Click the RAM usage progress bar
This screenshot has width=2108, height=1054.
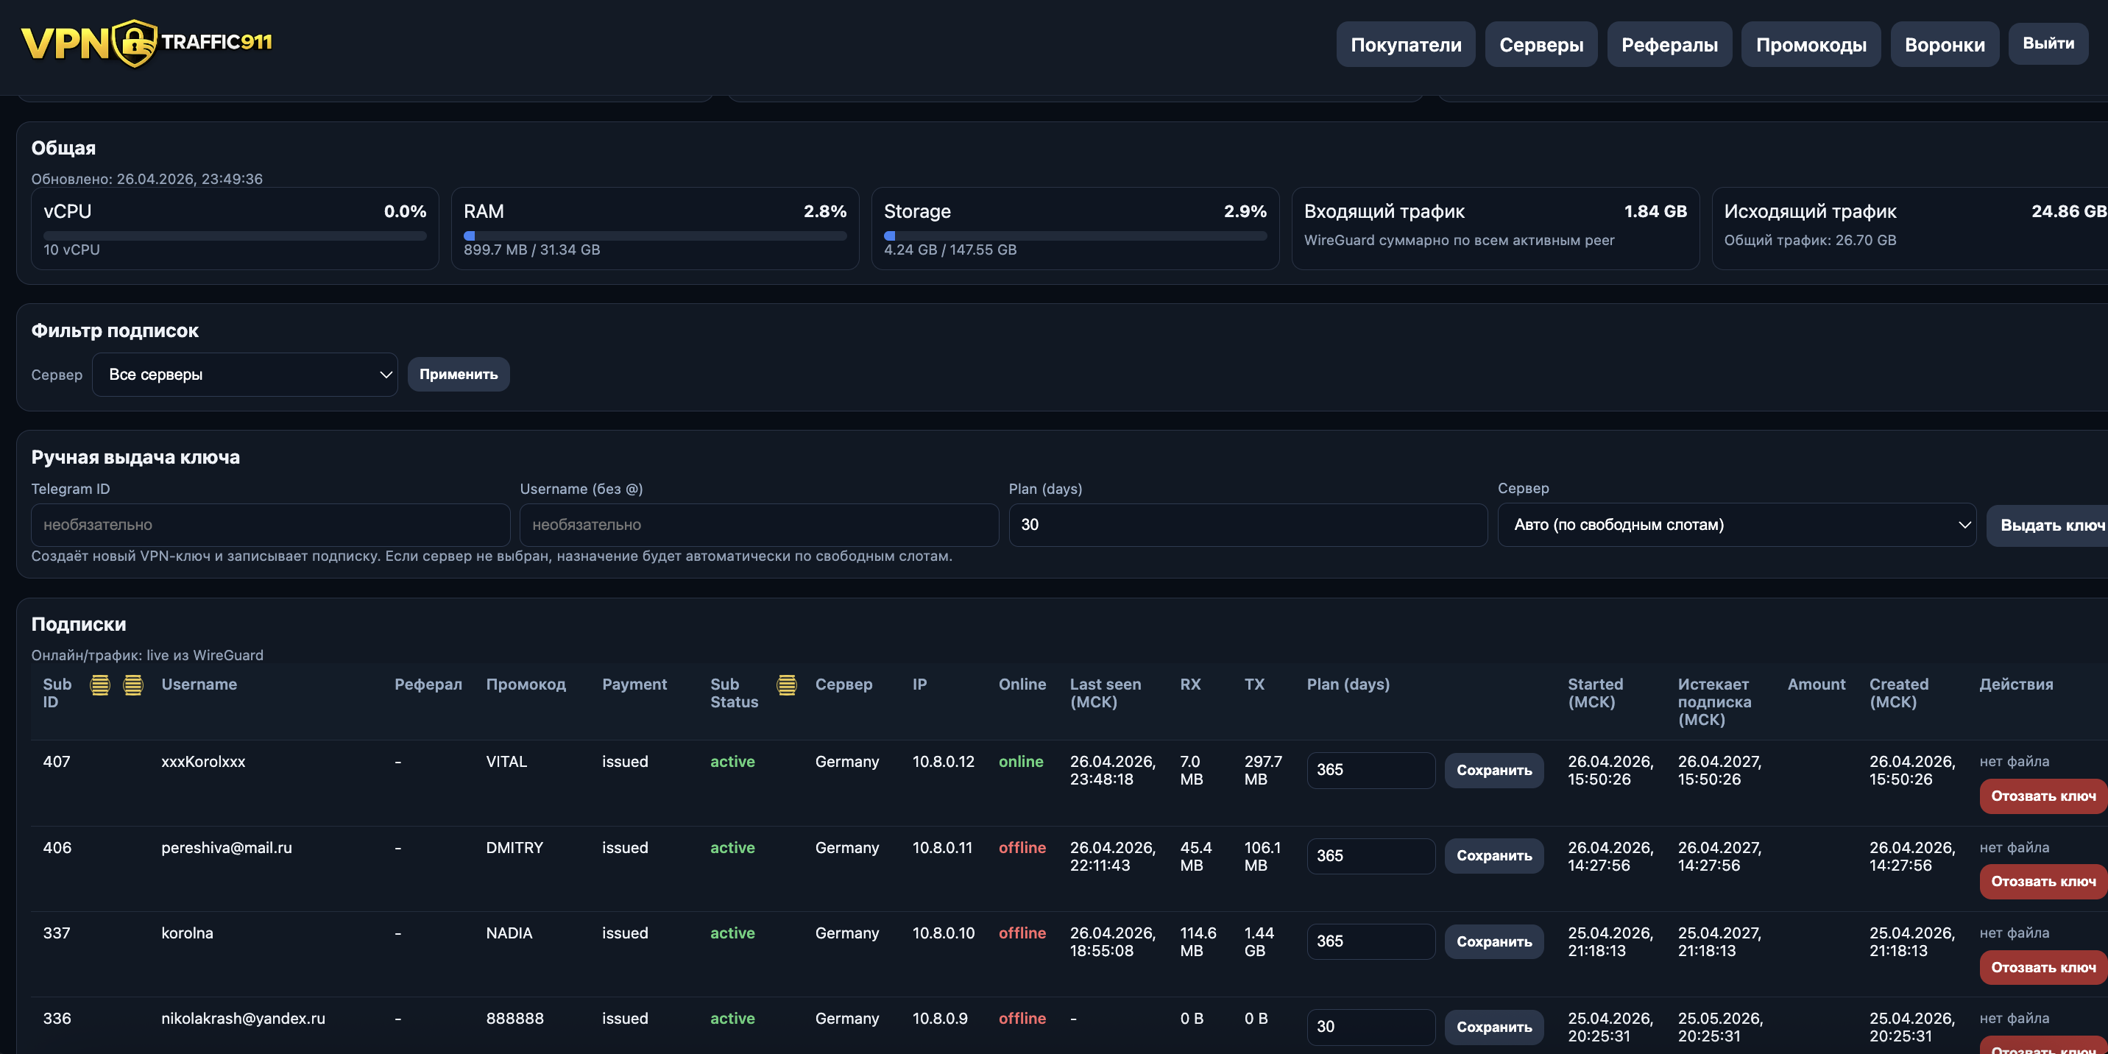654,236
